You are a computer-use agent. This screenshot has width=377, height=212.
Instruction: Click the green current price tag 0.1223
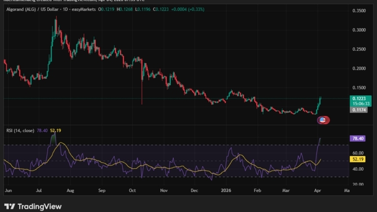click(359, 98)
